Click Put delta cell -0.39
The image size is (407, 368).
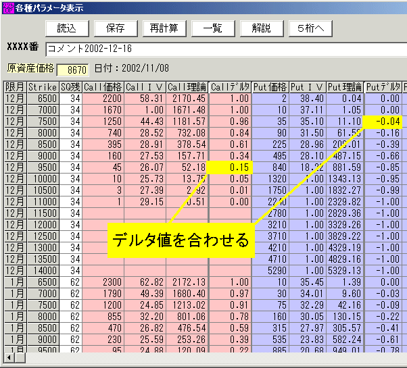[383, 144]
